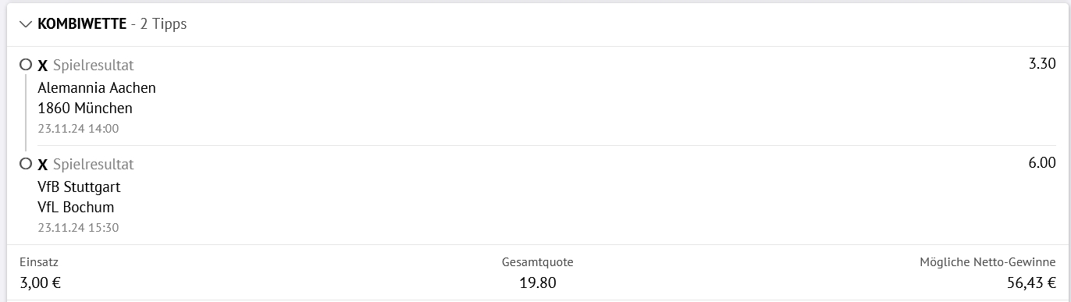Click the possible net winnings 56,43 €

coord(1032,282)
